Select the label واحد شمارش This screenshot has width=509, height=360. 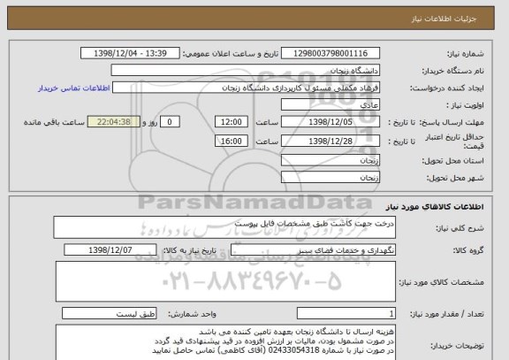192,314
